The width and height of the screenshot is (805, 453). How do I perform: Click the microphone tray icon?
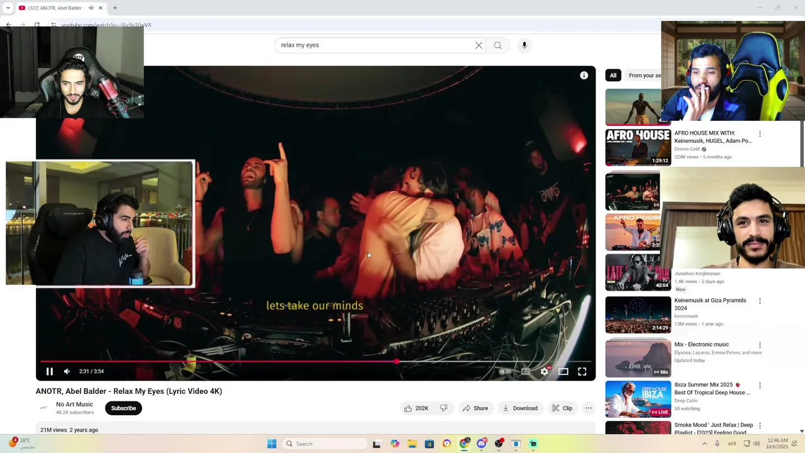[x=718, y=444]
